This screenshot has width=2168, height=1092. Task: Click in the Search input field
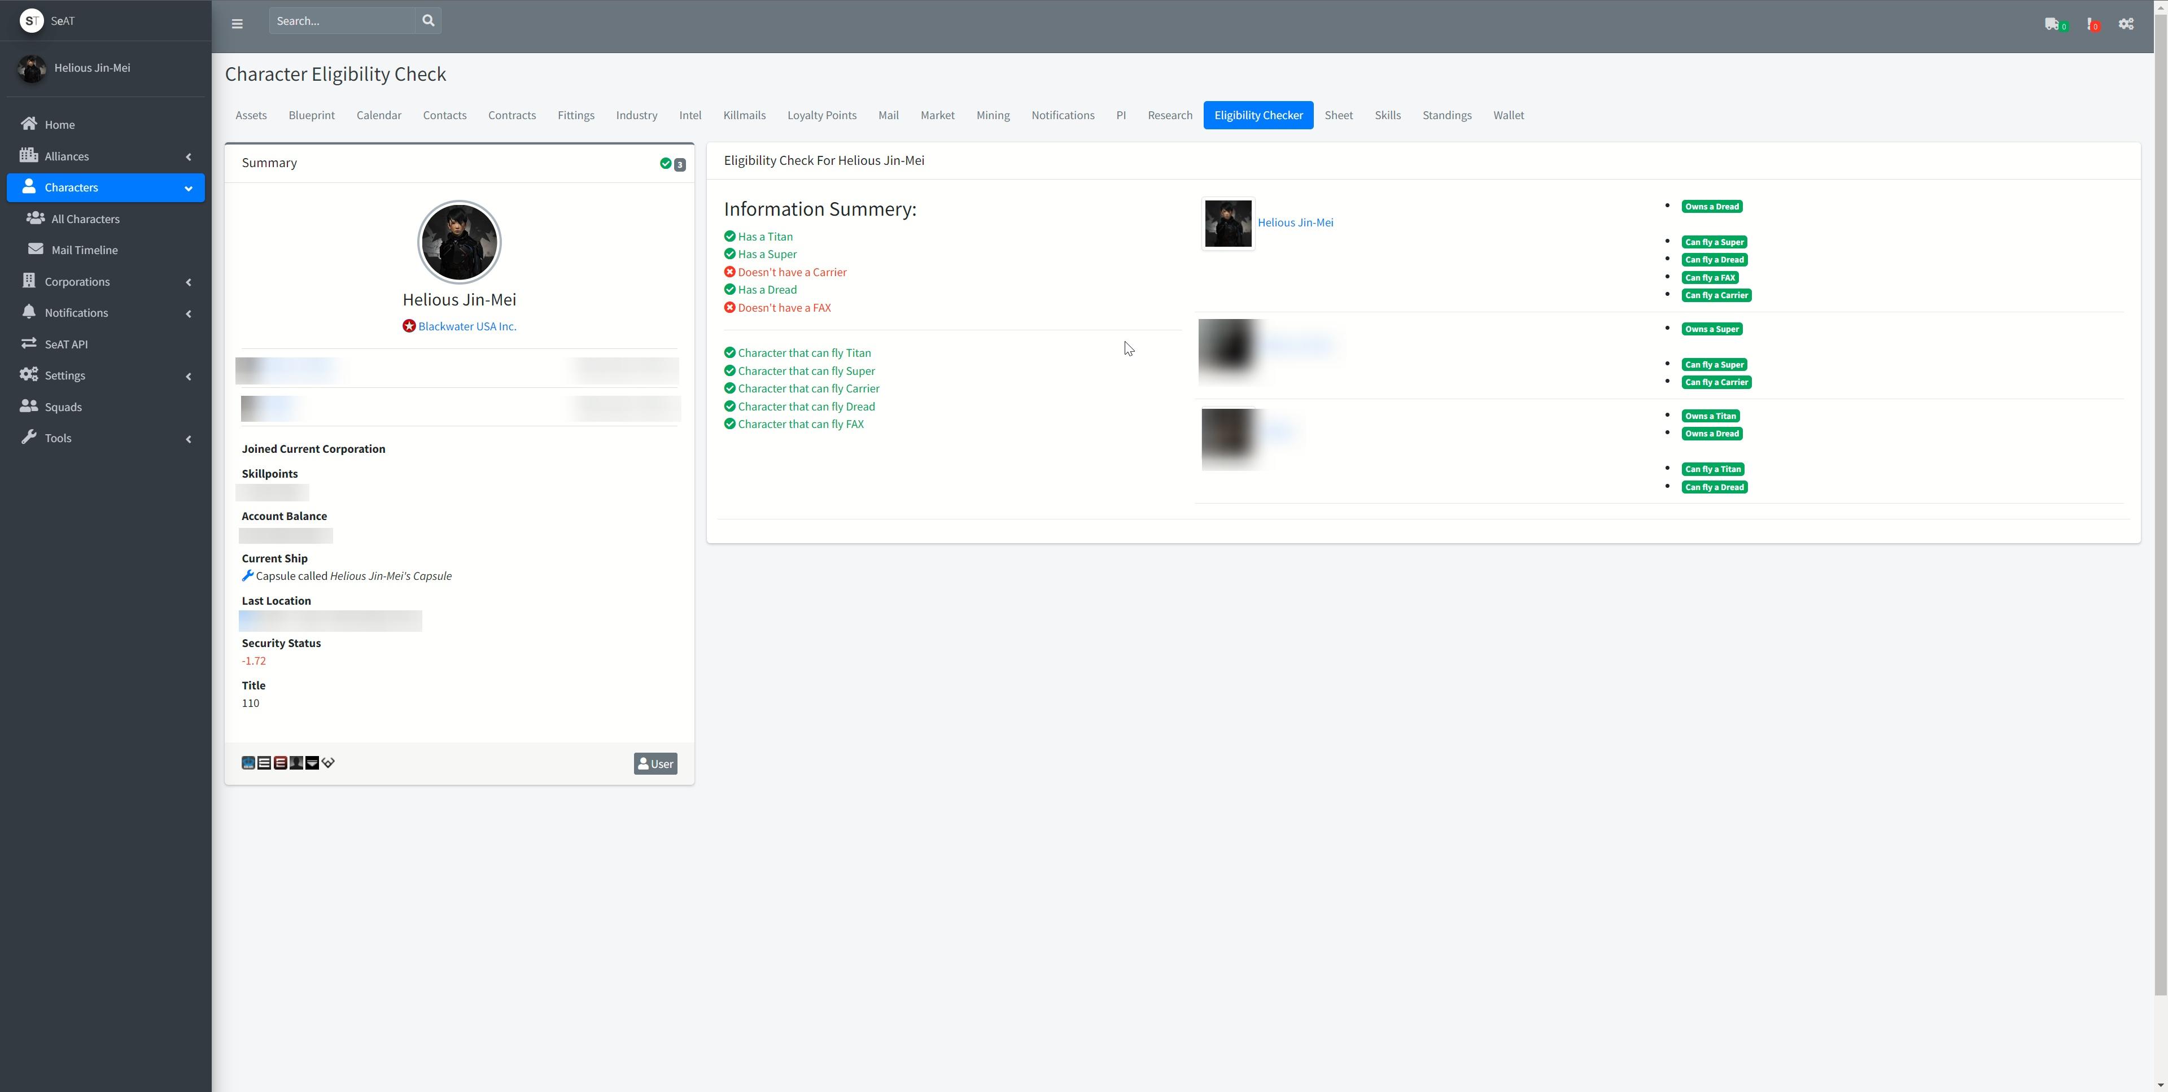click(342, 20)
